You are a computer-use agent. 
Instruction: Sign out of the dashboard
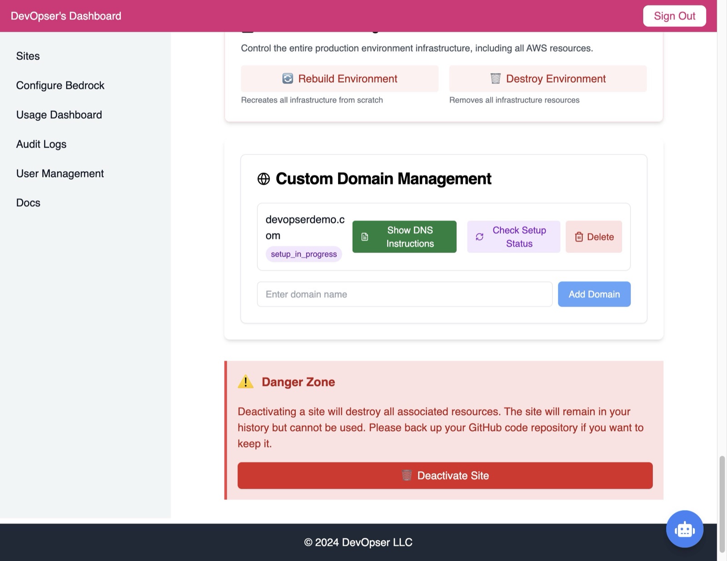click(674, 16)
